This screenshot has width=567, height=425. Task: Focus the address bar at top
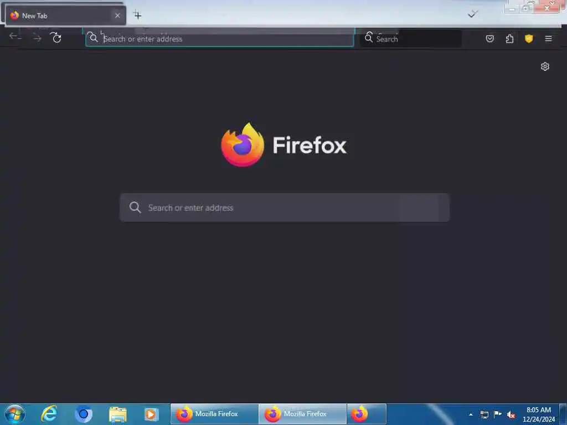[219, 39]
